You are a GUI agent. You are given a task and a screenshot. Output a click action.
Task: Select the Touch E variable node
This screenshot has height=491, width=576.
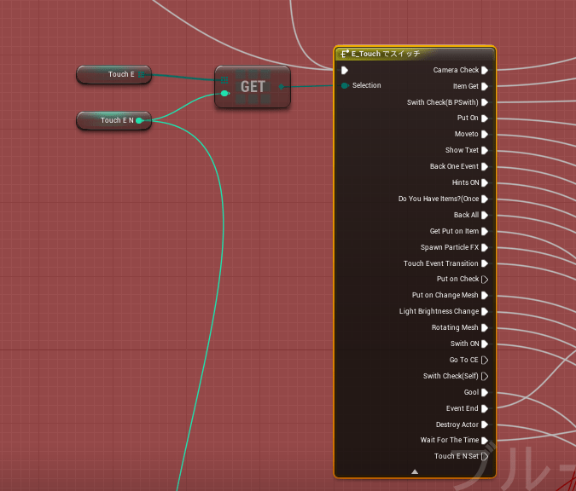click(111, 75)
